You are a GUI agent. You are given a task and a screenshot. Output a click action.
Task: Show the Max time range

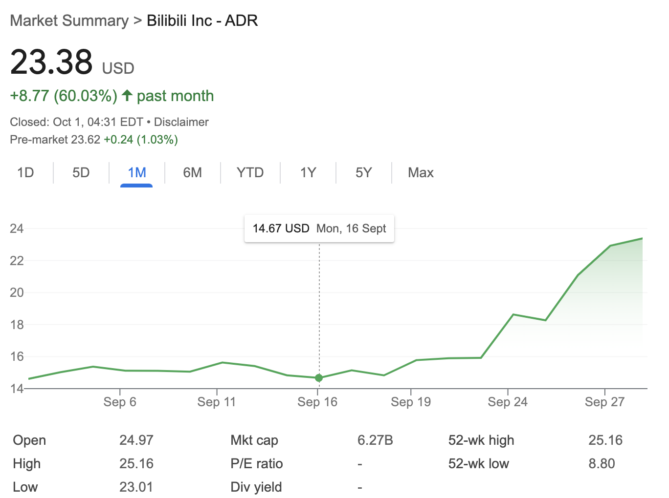point(421,173)
